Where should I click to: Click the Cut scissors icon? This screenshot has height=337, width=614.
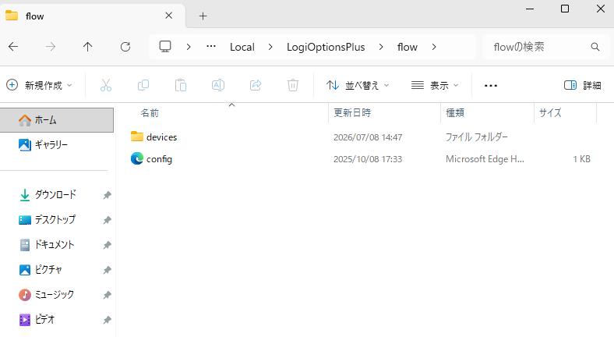(x=106, y=85)
